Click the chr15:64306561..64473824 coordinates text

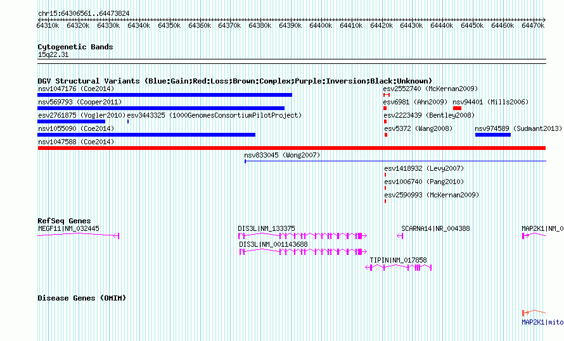pyautogui.click(x=84, y=13)
